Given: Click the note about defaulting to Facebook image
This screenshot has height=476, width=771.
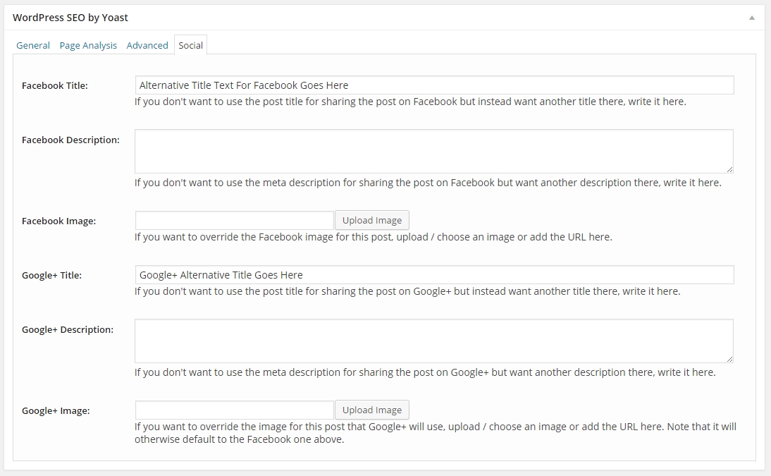Looking at the screenshot, I should click(435, 433).
